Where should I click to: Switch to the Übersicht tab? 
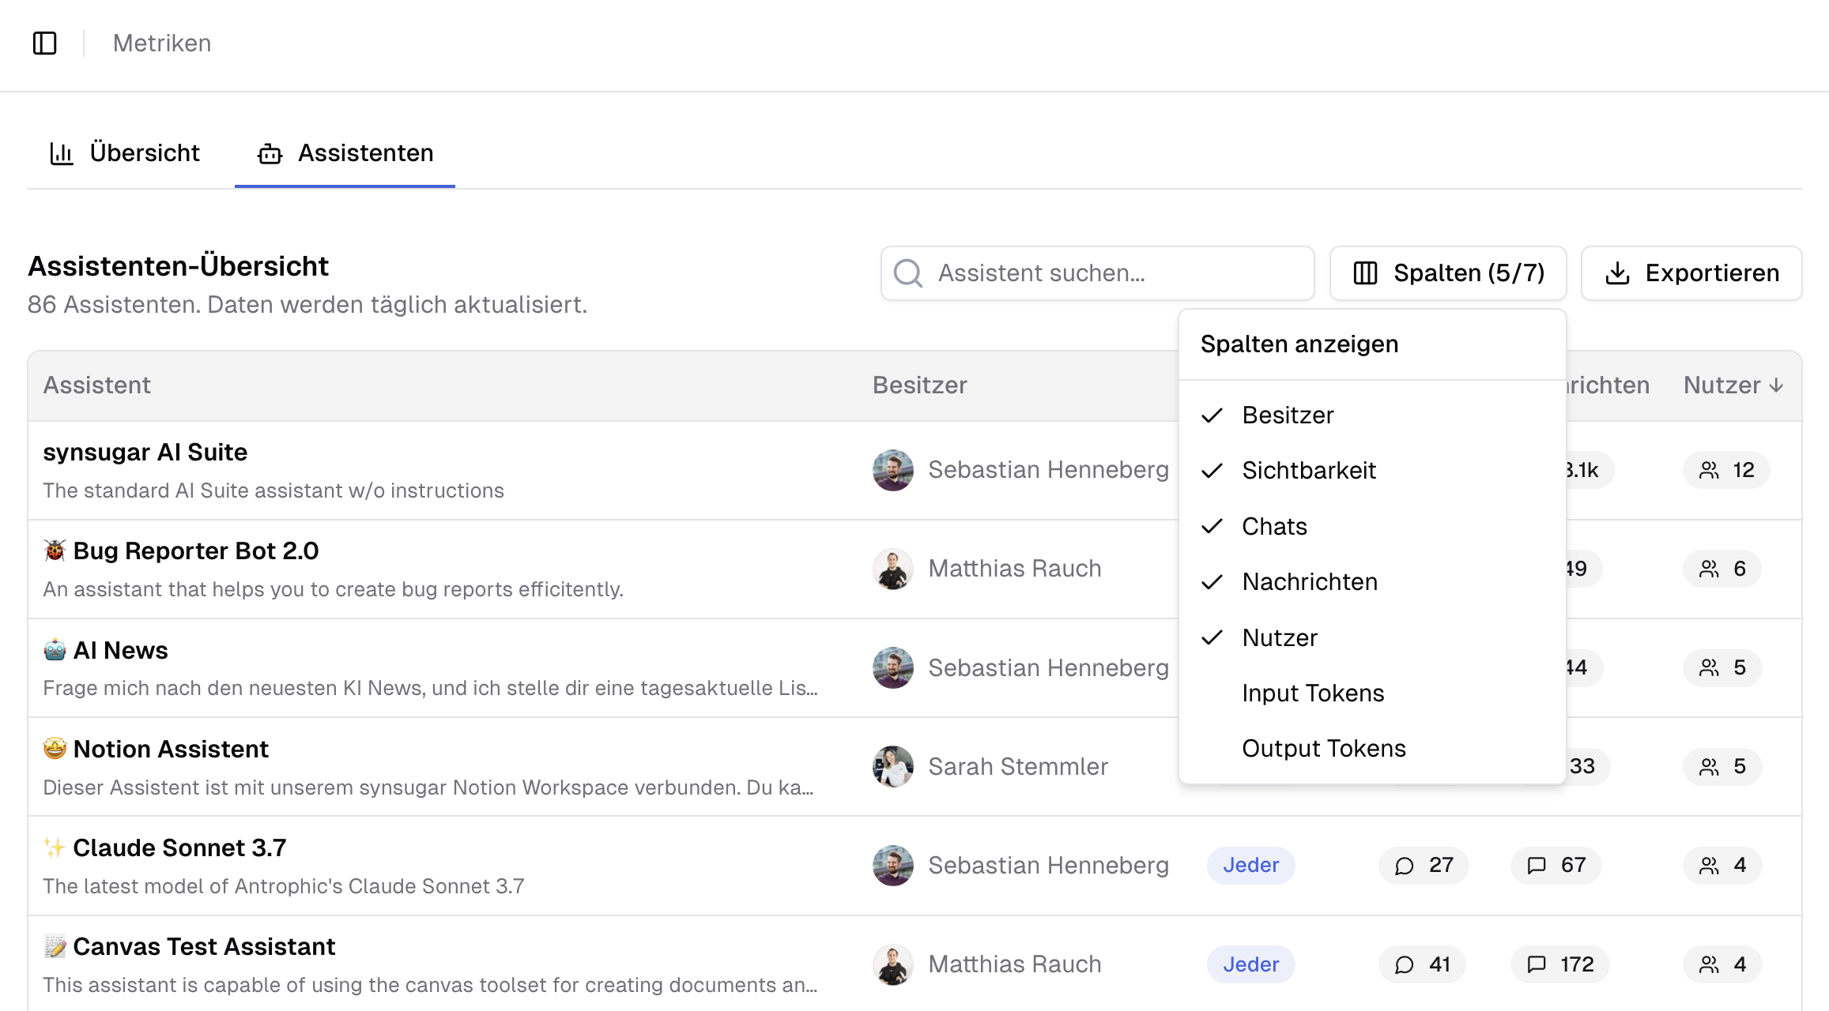(x=145, y=152)
